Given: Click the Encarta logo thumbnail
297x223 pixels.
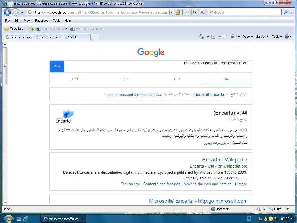Looking at the screenshot, I should (x=65, y=116).
